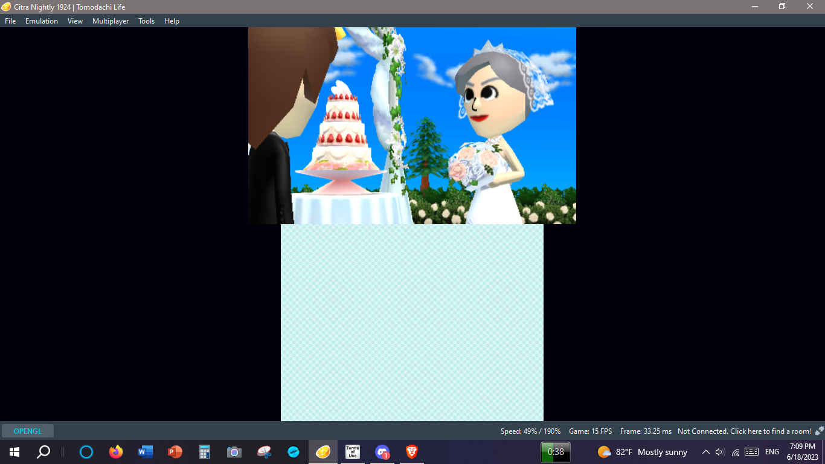Open the Help menu
825x464 pixels.
[172, 21]
